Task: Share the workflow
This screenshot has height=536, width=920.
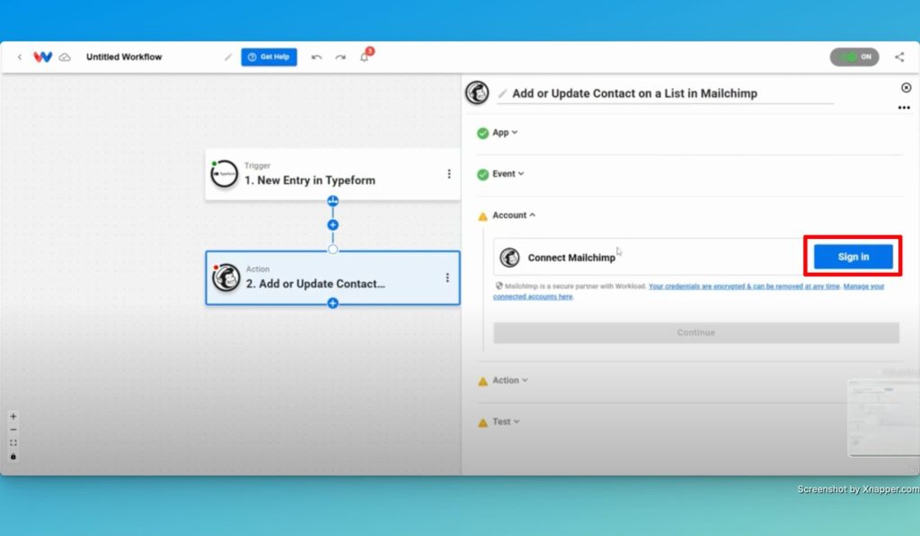Action: point(899,57)
